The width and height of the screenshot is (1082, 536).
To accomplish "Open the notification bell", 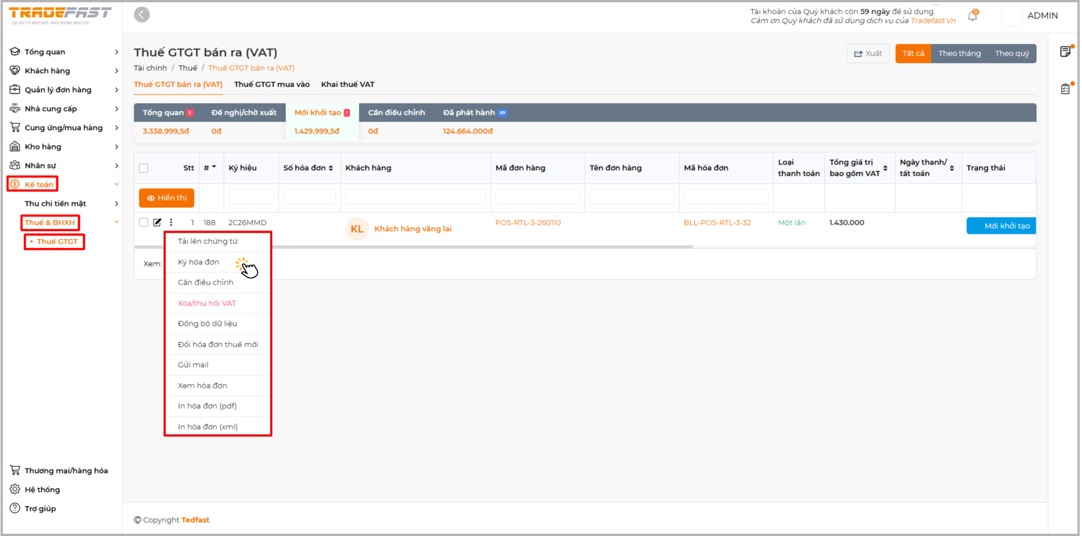I will 972,16.
